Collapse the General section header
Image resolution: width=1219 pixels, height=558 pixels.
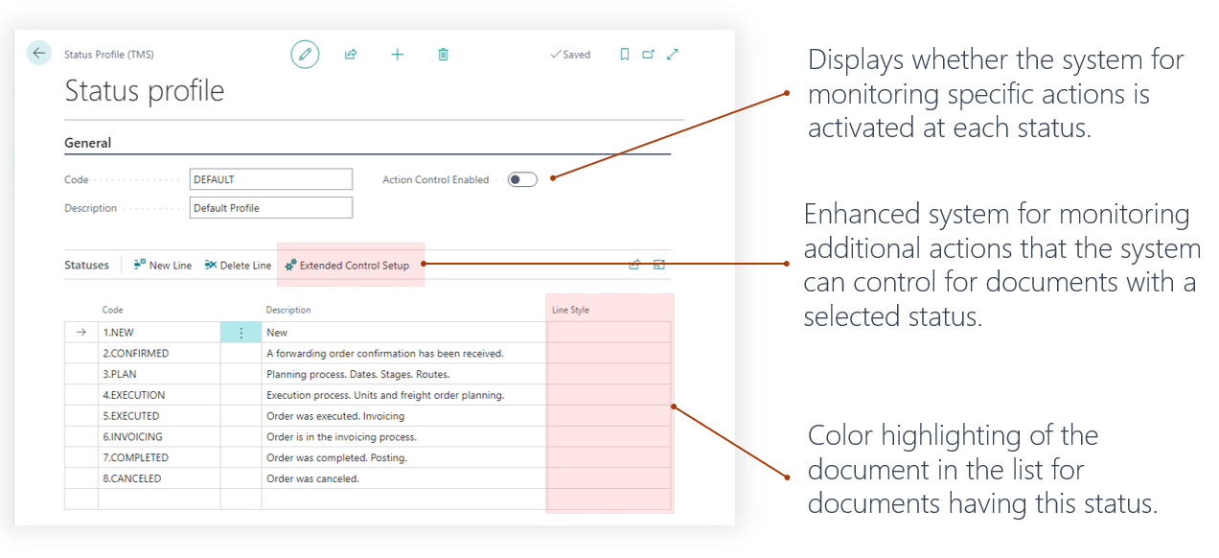[88, 143]
